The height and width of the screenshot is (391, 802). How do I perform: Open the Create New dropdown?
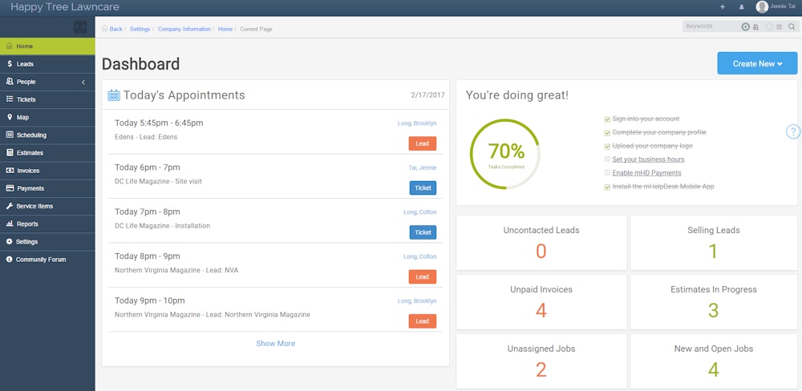point(757,63)
